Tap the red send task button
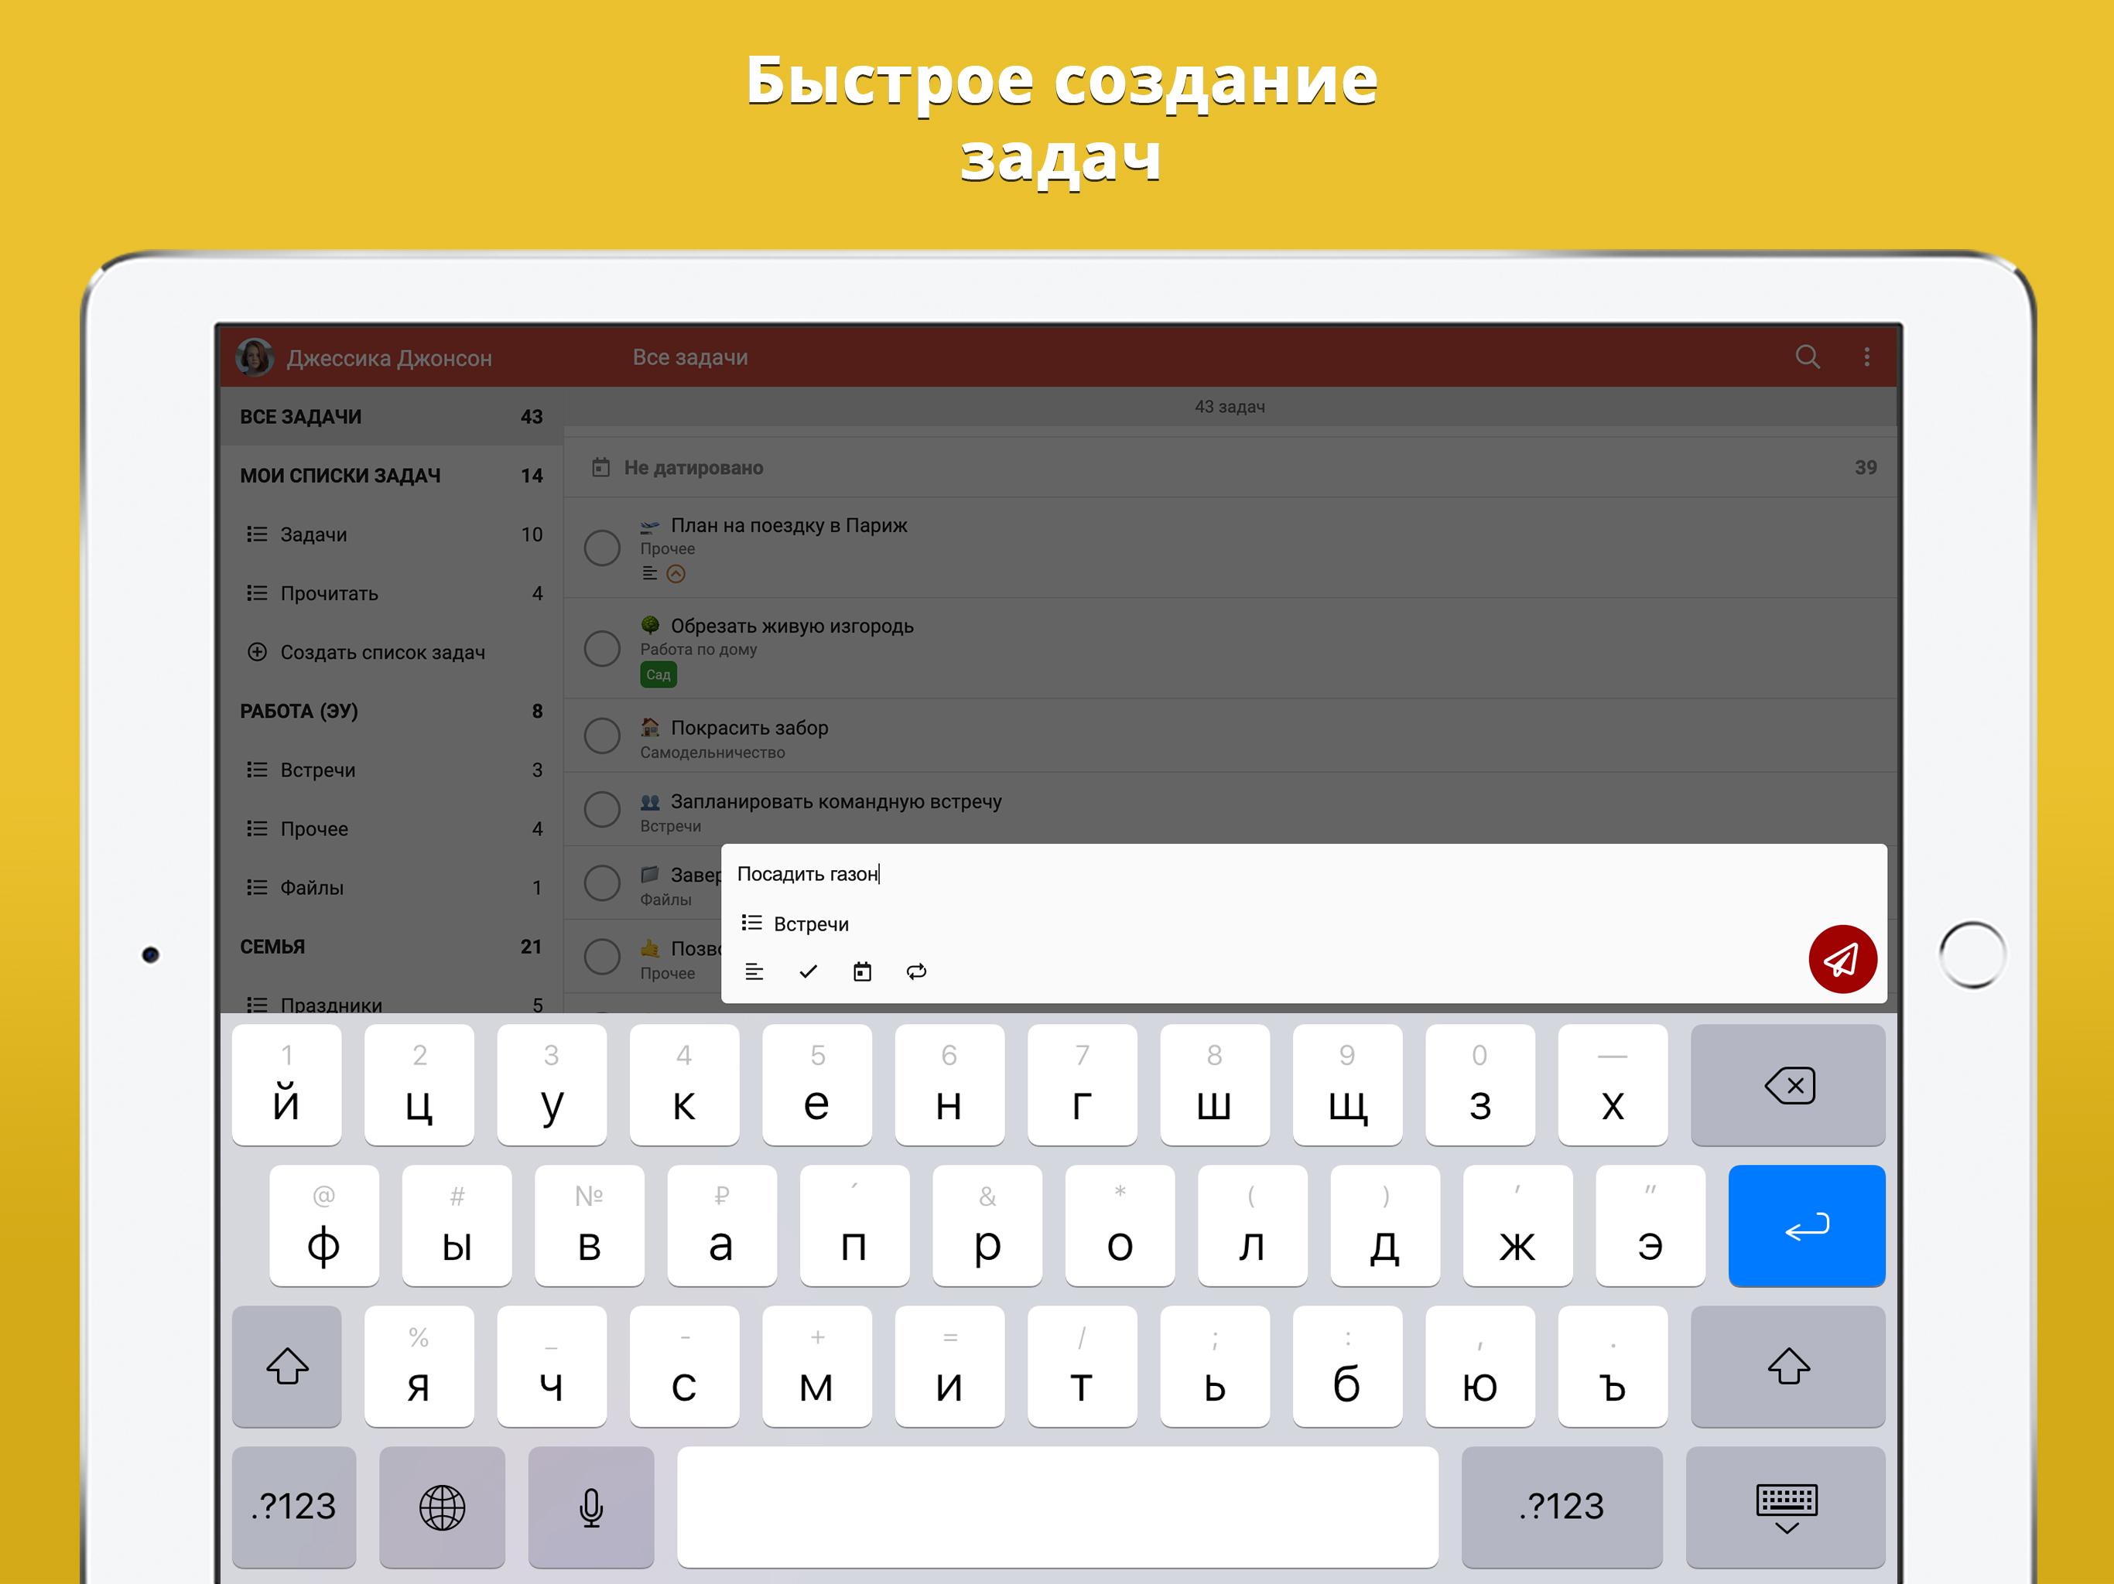The width and height of the screenshot is (2114, 1584). click(1842, 958)
